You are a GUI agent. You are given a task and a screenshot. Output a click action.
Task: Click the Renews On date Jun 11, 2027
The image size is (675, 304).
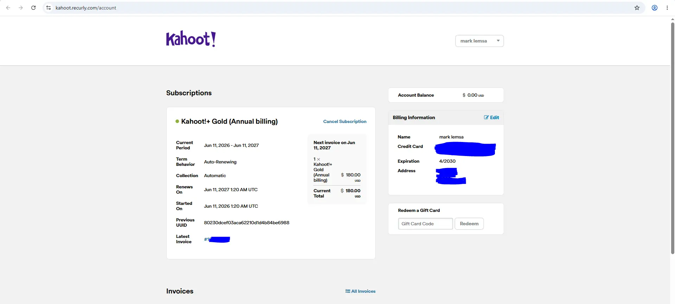pos(231,189)
